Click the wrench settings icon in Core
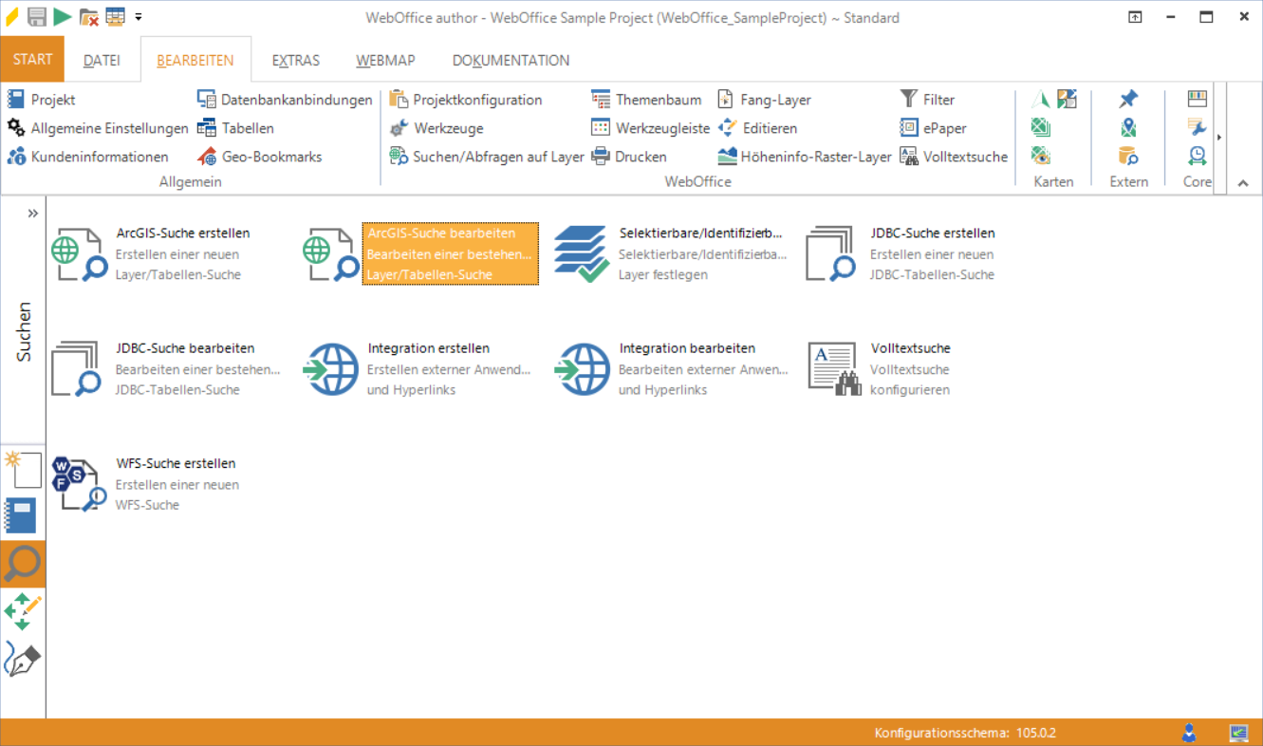The image size is (1263, 746). pos(1198,127)
